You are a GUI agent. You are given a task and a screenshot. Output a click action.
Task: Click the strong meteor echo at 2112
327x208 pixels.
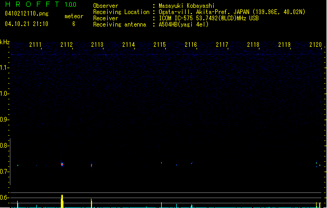pyautogui.click(x=62, y=164)
